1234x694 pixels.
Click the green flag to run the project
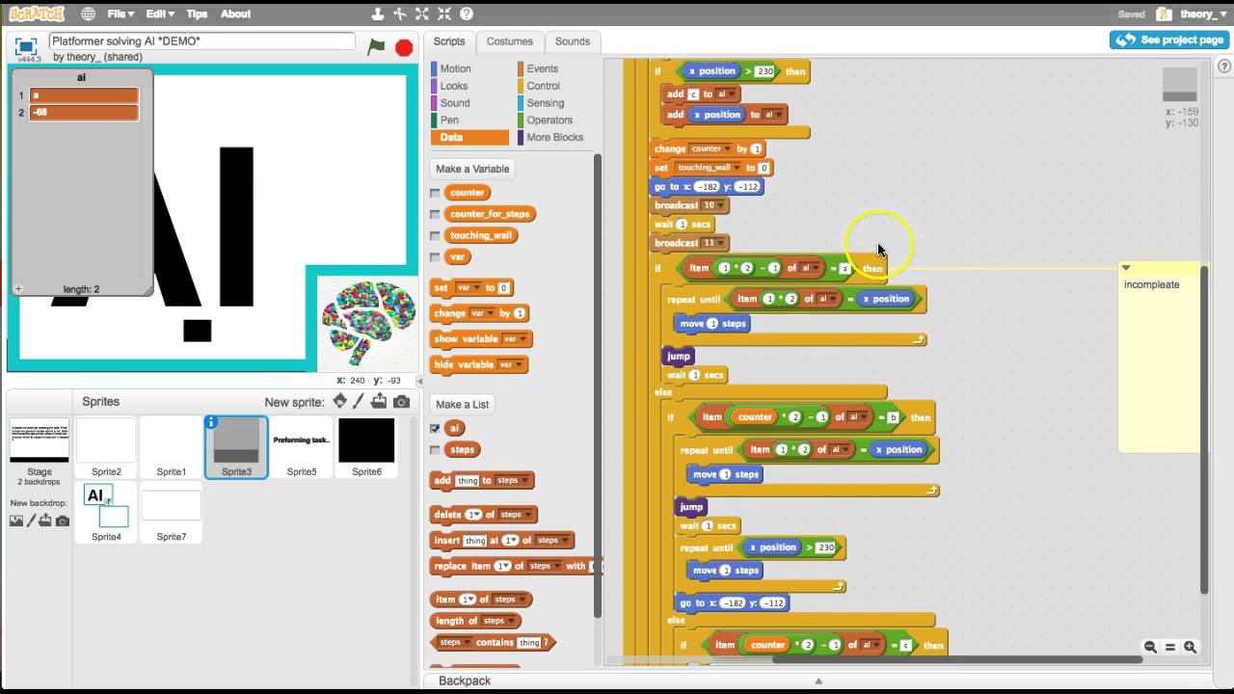coord(376,45)
